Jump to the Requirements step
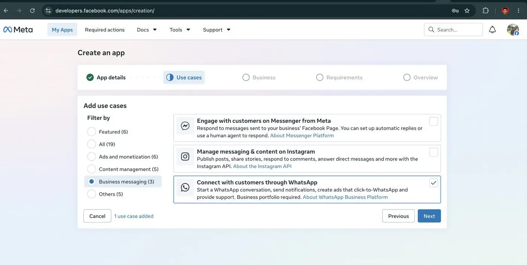 click(x=339, y=77)
